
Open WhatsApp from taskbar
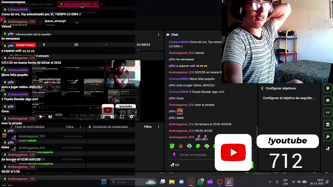tap(200, 182)
